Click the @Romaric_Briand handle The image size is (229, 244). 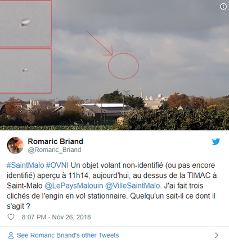click(x=55, y=150)
